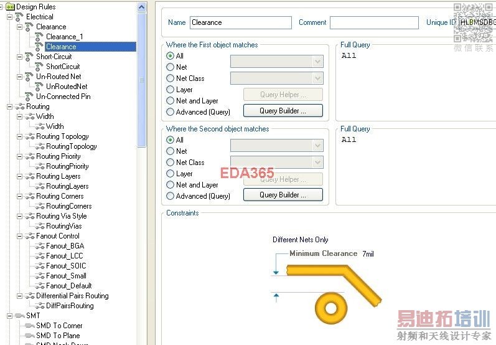
Task: Click the Different Nets Only setting
Action: pos(301,240)
